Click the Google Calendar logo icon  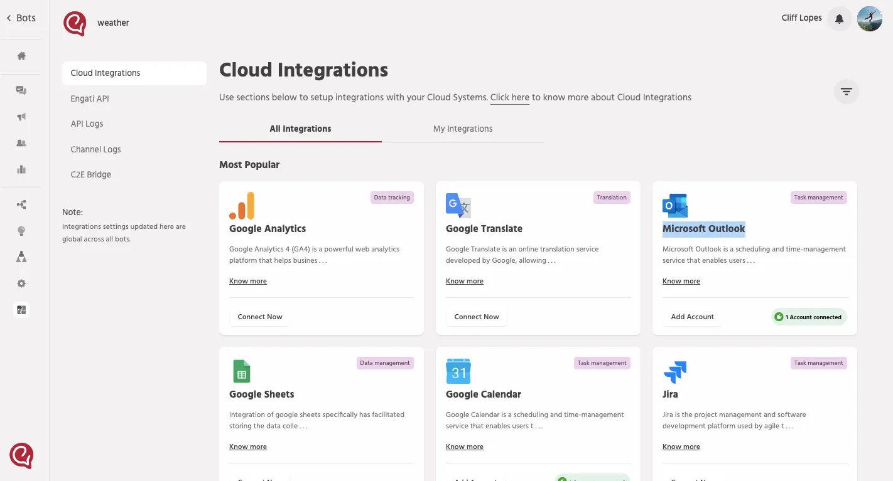(458, 371)
